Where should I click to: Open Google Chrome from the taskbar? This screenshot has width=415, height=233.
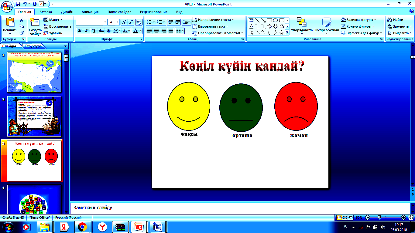pos(82,227)
